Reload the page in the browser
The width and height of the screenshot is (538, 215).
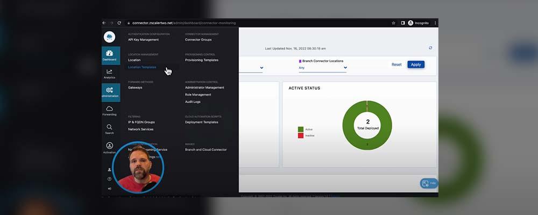point(119,23)
